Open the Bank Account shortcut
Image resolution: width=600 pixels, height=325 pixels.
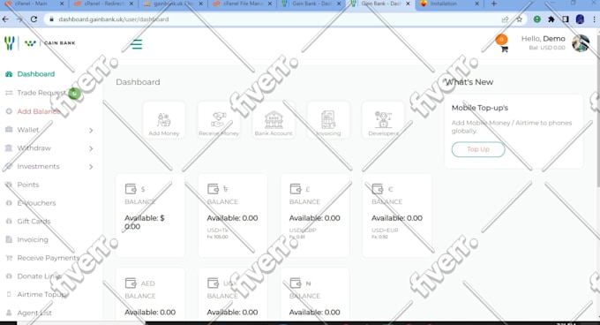pos(274,120)
